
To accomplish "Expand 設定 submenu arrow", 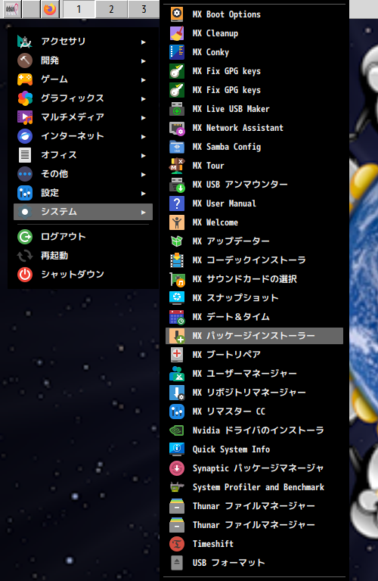I will [x=144, y=193].
